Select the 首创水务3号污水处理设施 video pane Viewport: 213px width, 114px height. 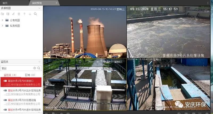(169, 32)
